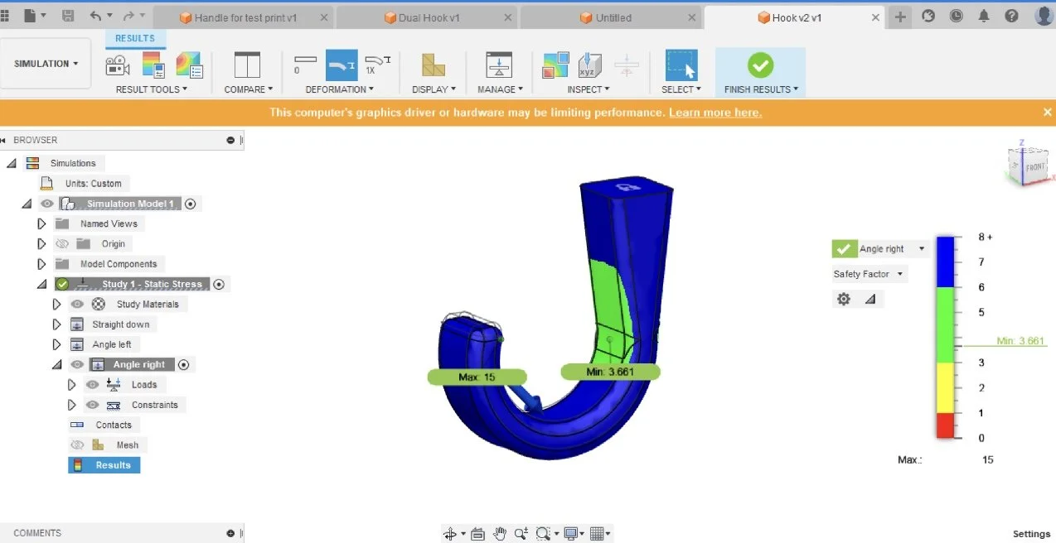Switch to Handle for test print v1 tab
The width and height of the screenshot is (1056, 543).
click(x=245, y=17)
